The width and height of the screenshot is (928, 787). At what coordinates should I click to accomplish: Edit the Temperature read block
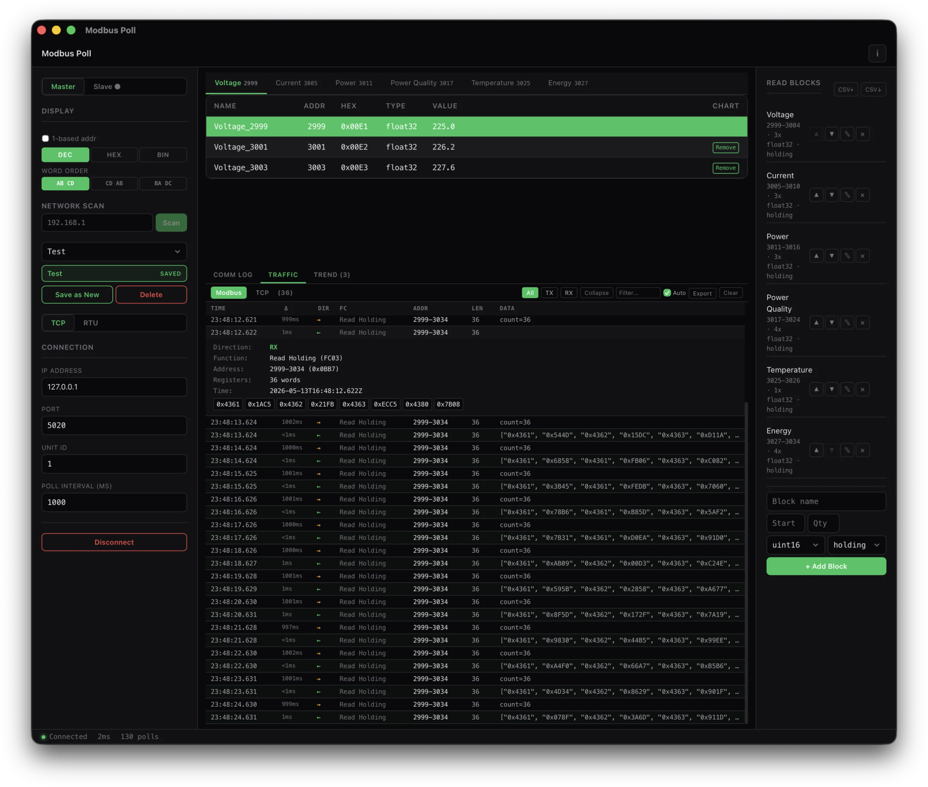click(847, 389)
